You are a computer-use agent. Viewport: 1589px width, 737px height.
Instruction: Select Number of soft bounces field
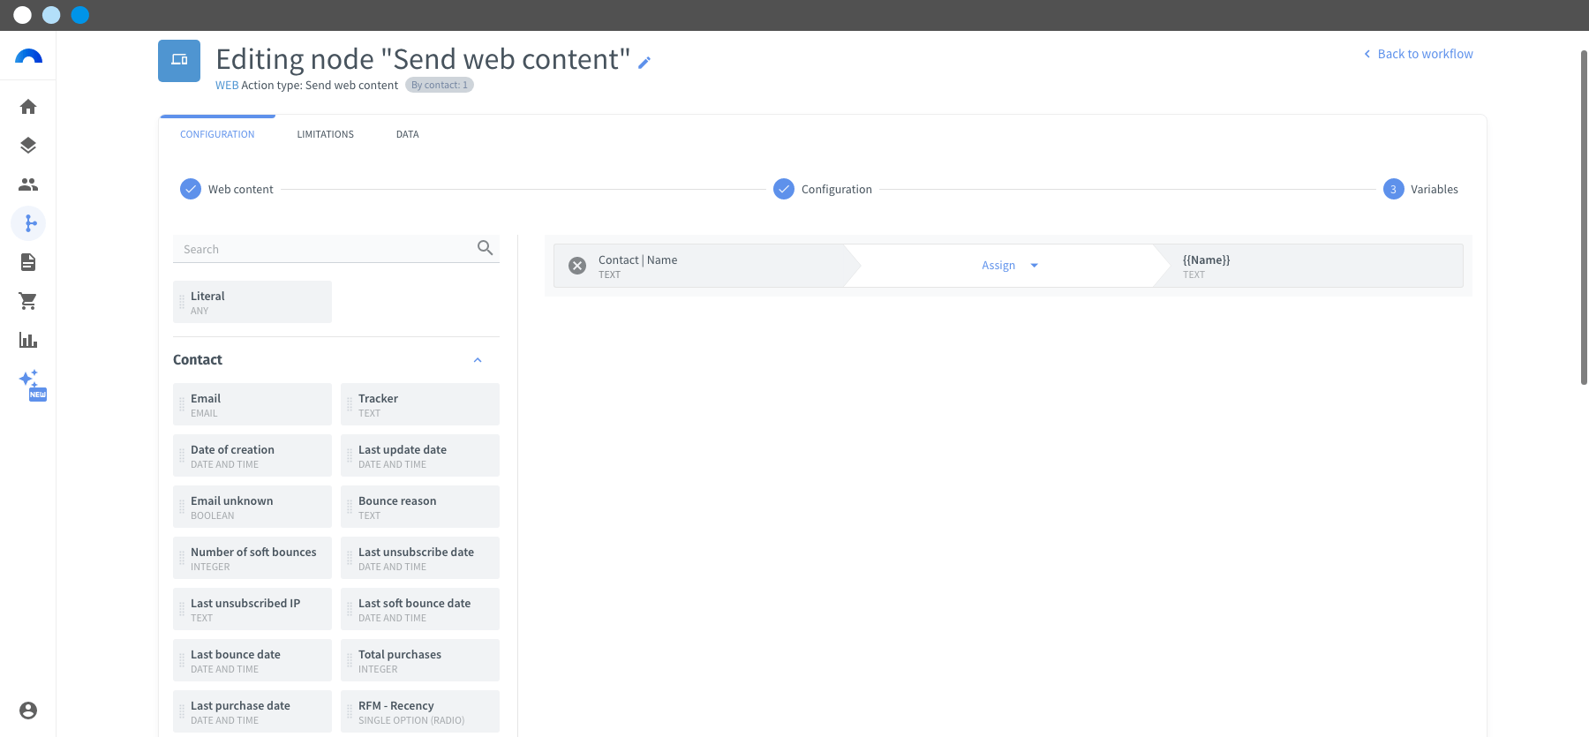[x=252, y=558]
